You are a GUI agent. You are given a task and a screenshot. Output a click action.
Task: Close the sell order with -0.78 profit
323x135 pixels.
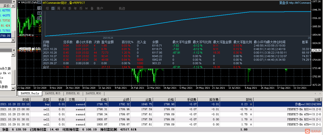pyautogui.click(x=251, y=109)
